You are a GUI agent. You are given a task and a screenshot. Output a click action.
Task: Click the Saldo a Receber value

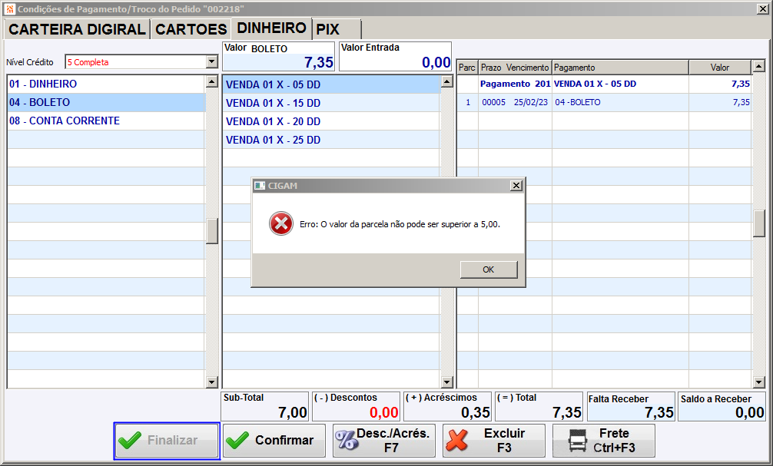tap(750, 412)
